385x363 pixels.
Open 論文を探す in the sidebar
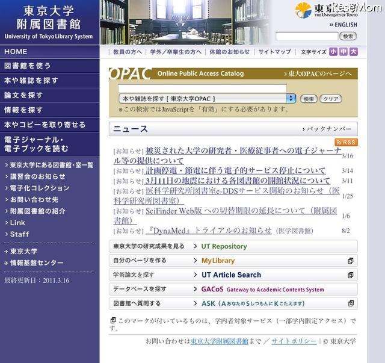coord(49,95)
